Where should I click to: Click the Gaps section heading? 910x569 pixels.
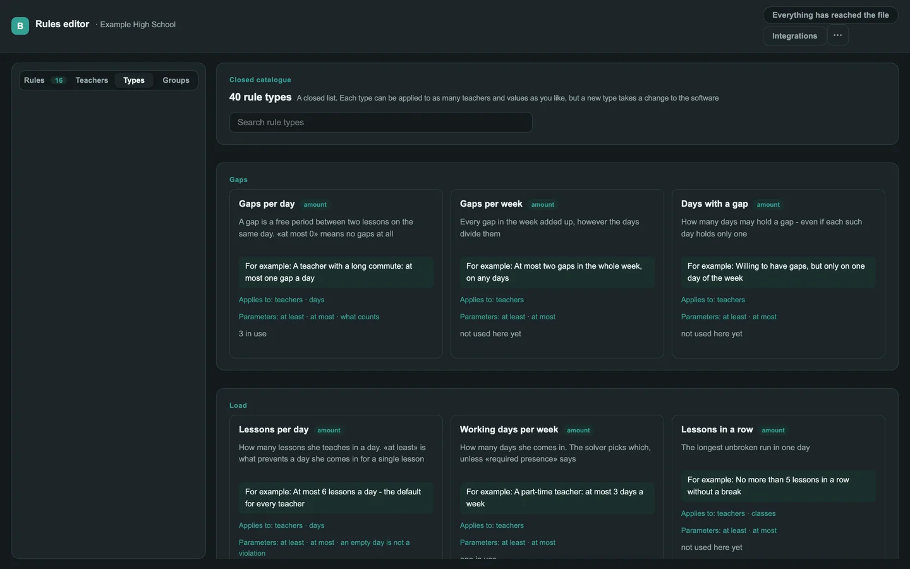[238, 180]
